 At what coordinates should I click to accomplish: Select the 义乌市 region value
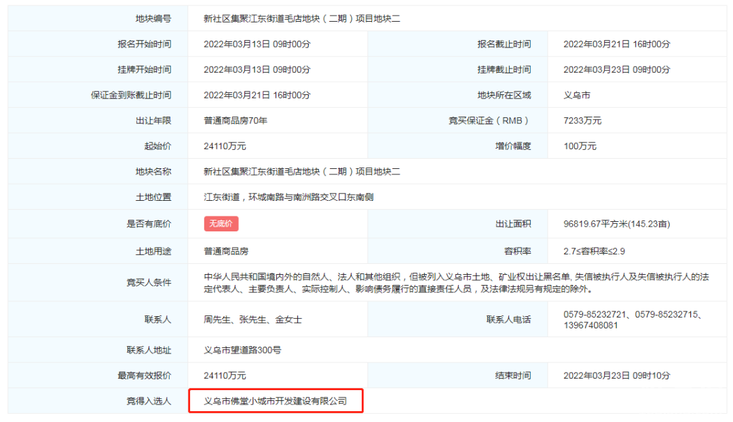coord(577,96)
